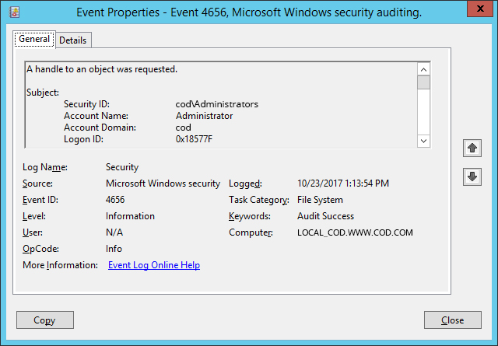Show previous event with up arrow button

(x=472, y=148)
